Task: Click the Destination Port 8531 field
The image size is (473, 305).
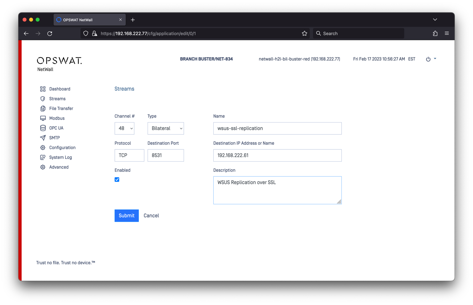Action: coord(166,155)
